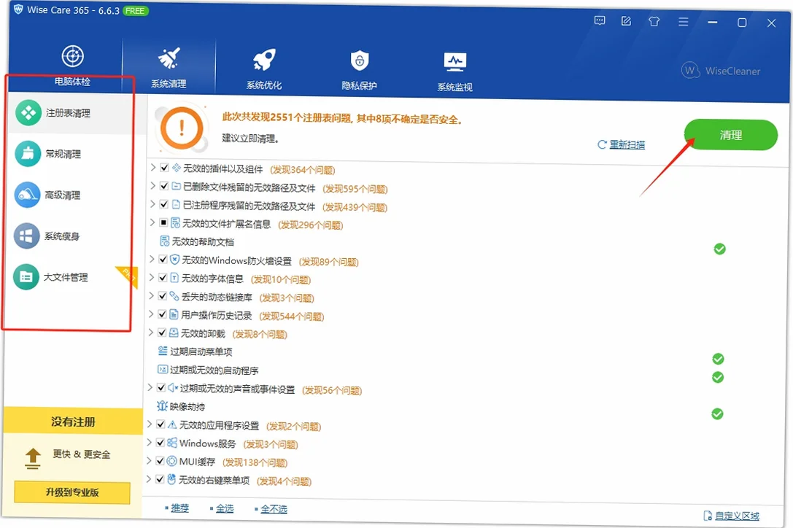Expand the 已删除文件残留的无效路径及文件 row

tap(152, 186)
